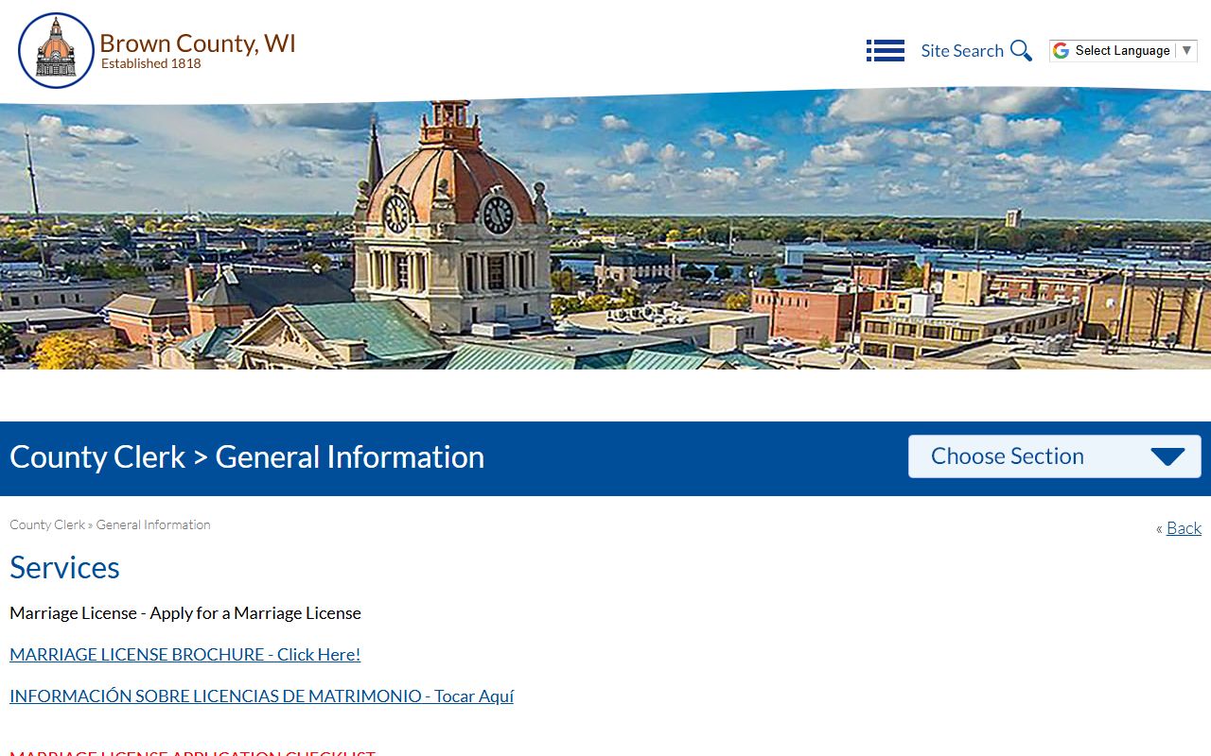
Task: Click the General Information breadcrumb
Action: (153, 524)
